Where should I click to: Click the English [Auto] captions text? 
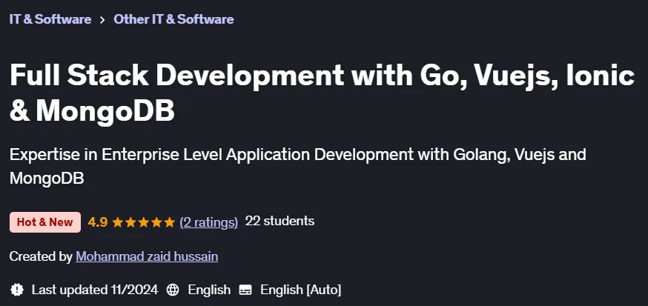pos(301,290)
